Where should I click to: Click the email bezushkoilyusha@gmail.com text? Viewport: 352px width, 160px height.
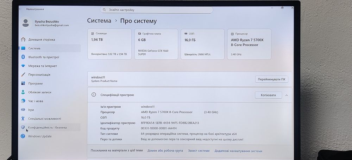(x=52, y=26)
